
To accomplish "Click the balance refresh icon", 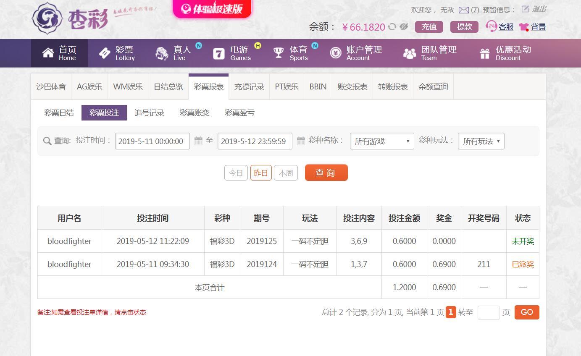I will click(x=392, y=27).
